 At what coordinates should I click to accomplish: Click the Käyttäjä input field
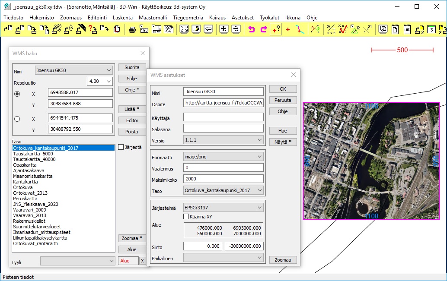coord(223,117)
